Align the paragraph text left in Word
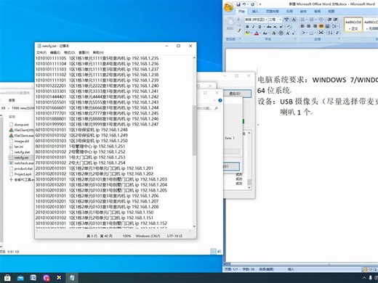 click(302, 26)
